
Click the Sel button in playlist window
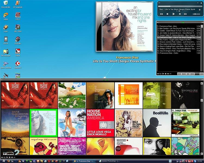[x=188, y=74]
